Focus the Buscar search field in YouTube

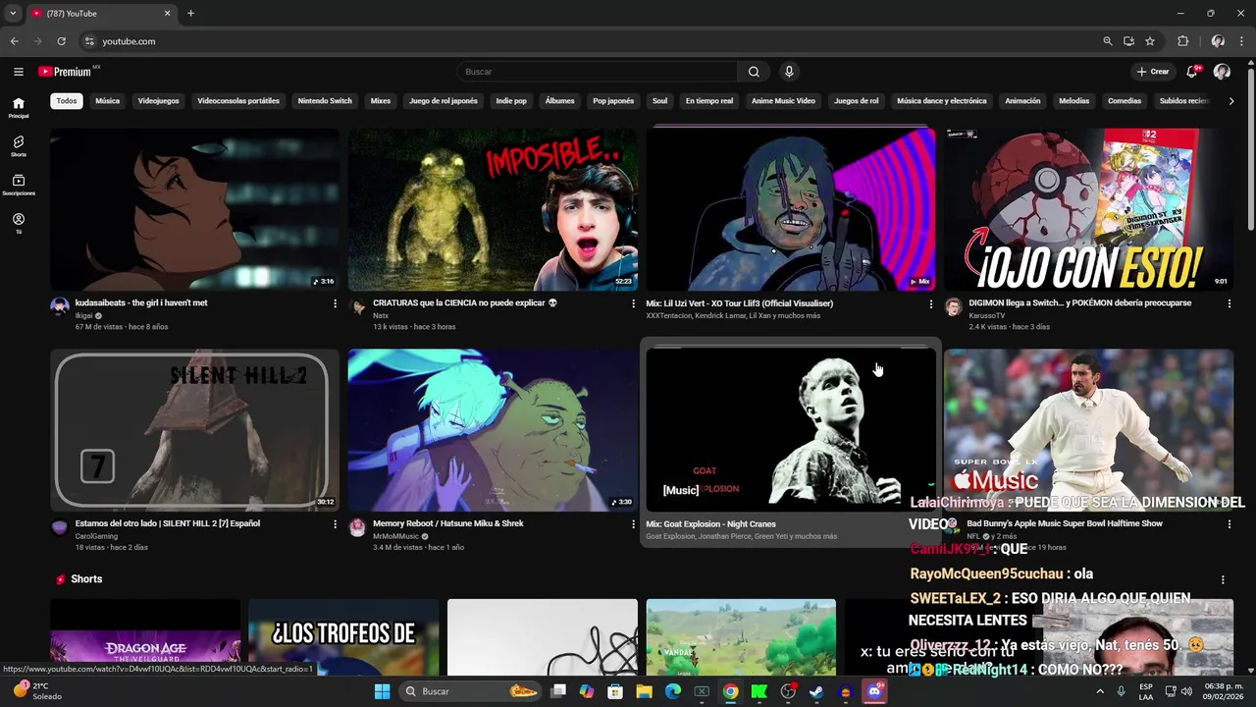click(597, 72)
